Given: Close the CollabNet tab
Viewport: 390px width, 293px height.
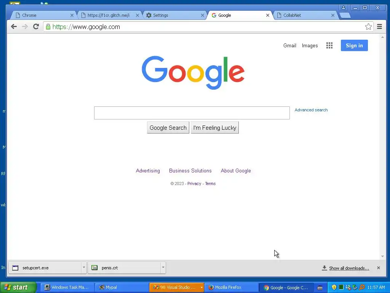Looking at the screenshot, I should coord(333,15).
